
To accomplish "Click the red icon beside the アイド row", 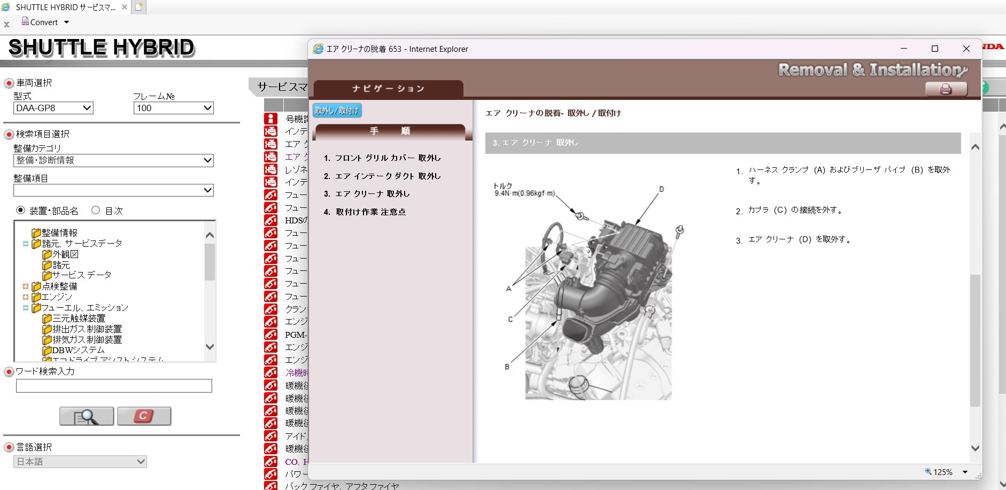I will coord(271,436).
